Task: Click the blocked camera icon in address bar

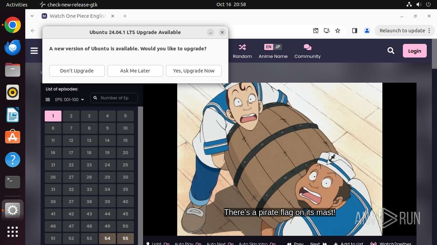Action: tap(316, 31)
